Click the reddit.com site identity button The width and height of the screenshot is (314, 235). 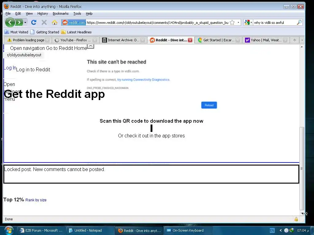[x=74, y=23]
